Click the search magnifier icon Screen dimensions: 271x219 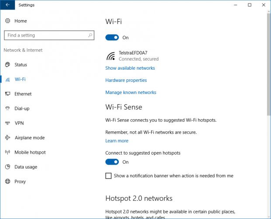[90, 35]
